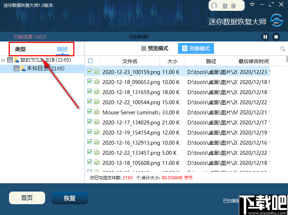Switch to the 路径 tab
The height and width of the screenshot is (215, 288).
coord(62,49)
